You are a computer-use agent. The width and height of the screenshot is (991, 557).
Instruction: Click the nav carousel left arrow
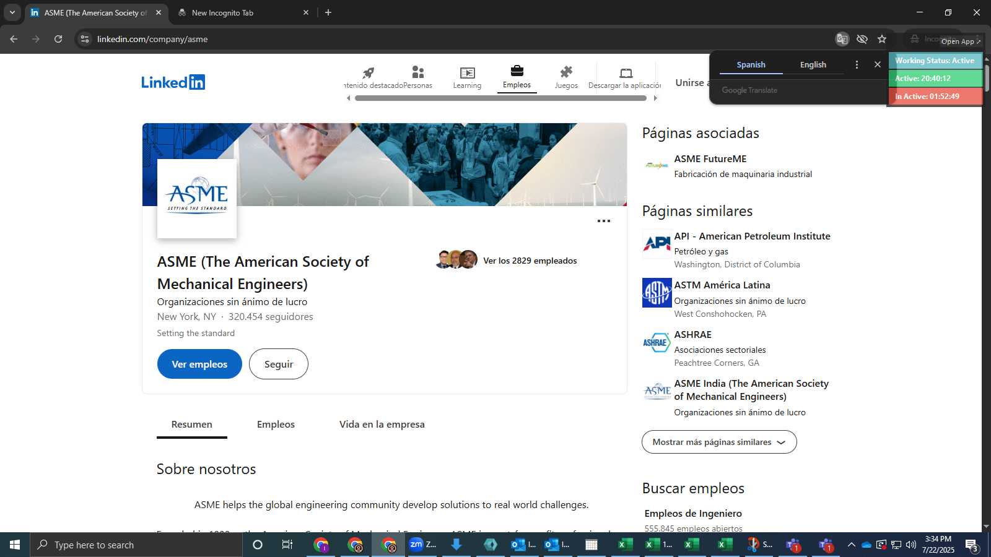pos(348,98)
